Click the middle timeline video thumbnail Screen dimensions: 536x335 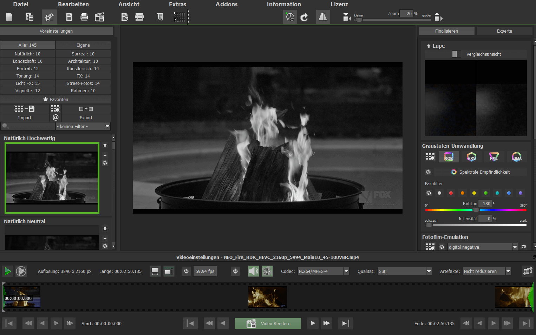coord(268,297)
